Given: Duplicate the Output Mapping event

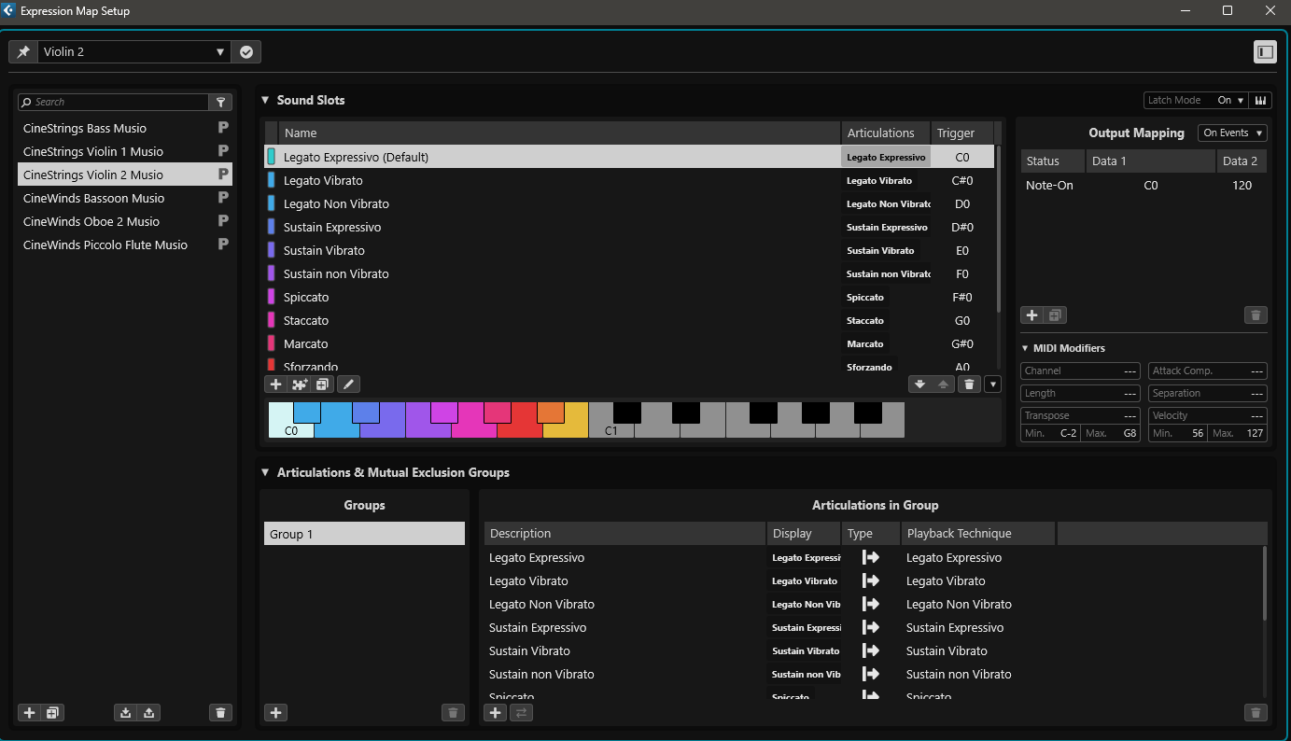Looking at the screenshot, I should (1056, 315).
